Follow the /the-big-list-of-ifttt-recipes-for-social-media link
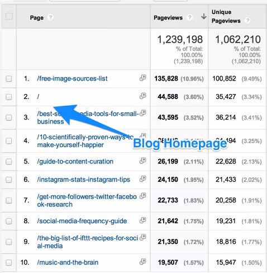The height and width of the screenshot is (273, 267). 88,242
